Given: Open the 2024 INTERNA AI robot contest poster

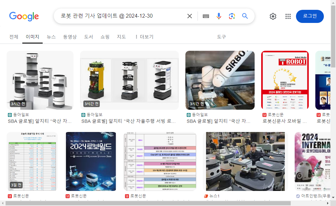Looking at the screenshot, I should pos(313,161).
